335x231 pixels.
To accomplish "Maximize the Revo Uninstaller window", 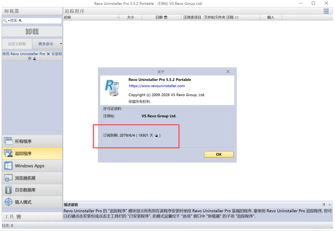I will (313, 3).
